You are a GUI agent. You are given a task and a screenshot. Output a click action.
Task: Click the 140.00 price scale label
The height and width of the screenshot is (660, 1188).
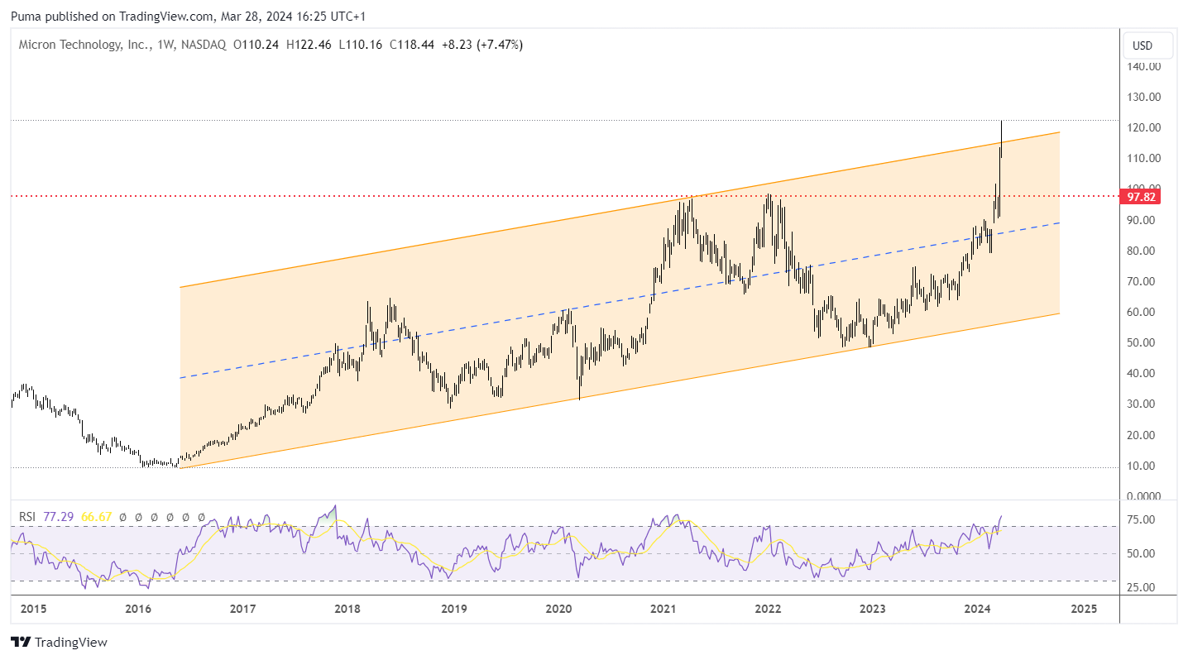1144,66
